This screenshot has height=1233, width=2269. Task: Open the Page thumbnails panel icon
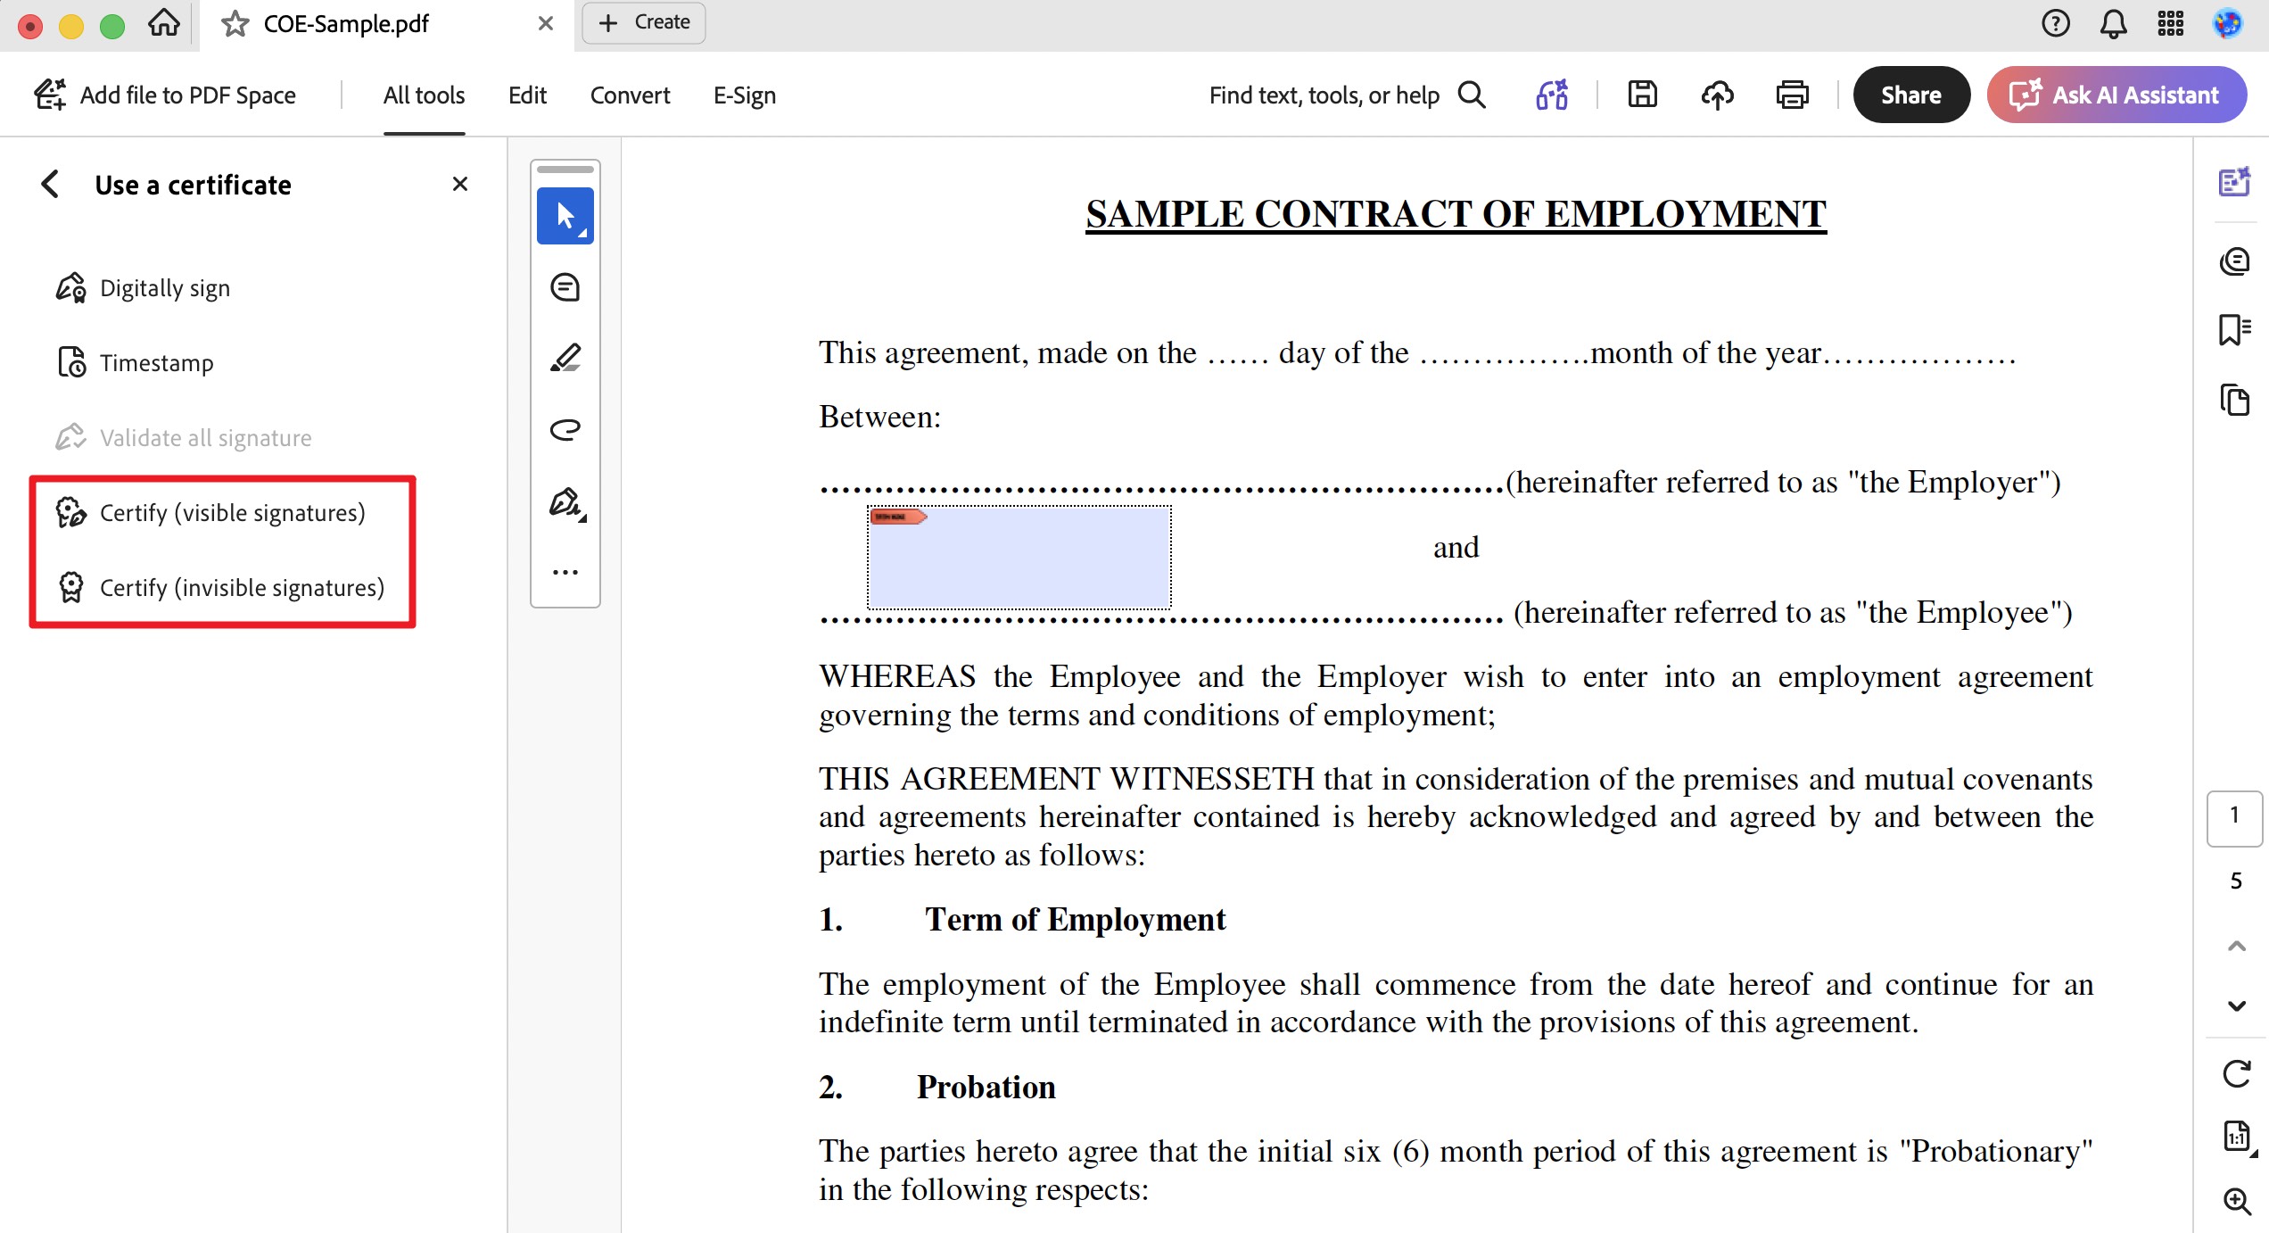pos(2235,400)
